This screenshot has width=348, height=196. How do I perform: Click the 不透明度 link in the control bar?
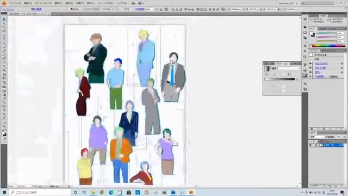pyautogui.click(x=140, y=9)
